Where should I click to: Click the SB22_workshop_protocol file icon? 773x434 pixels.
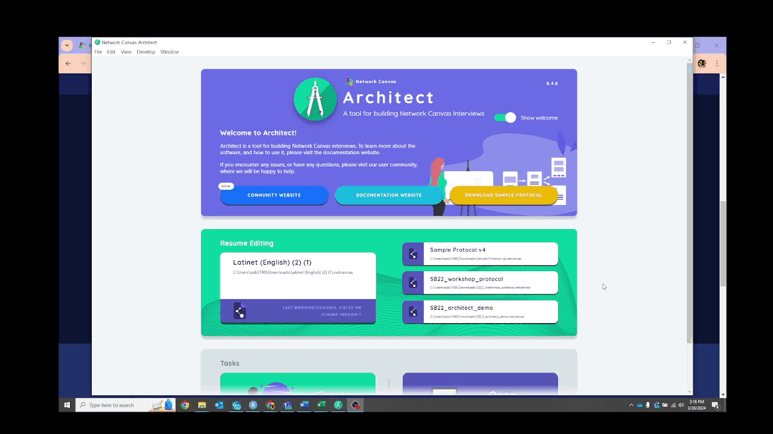coord(413,283)
